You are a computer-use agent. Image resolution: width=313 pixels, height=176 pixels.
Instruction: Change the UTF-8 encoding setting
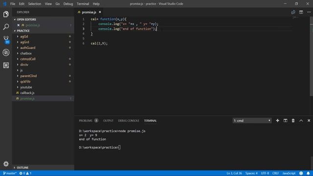(x=265, y=173)
